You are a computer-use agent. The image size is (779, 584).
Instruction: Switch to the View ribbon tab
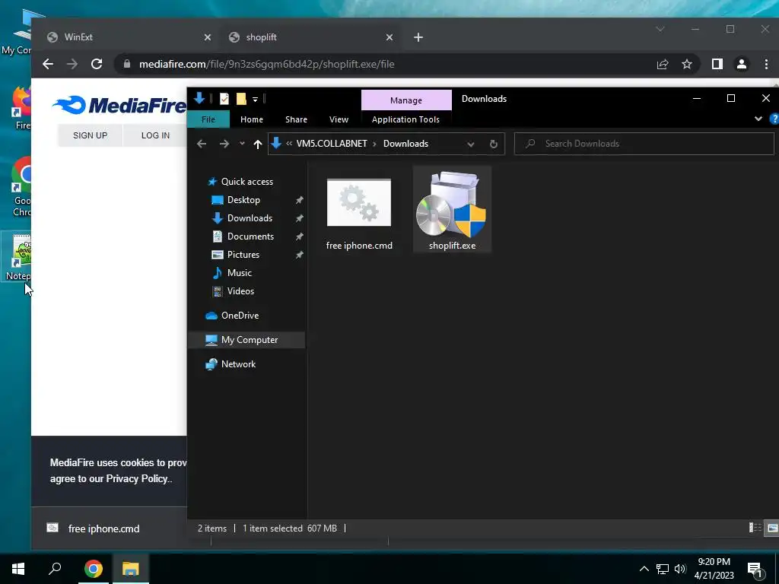coord(339,119)
